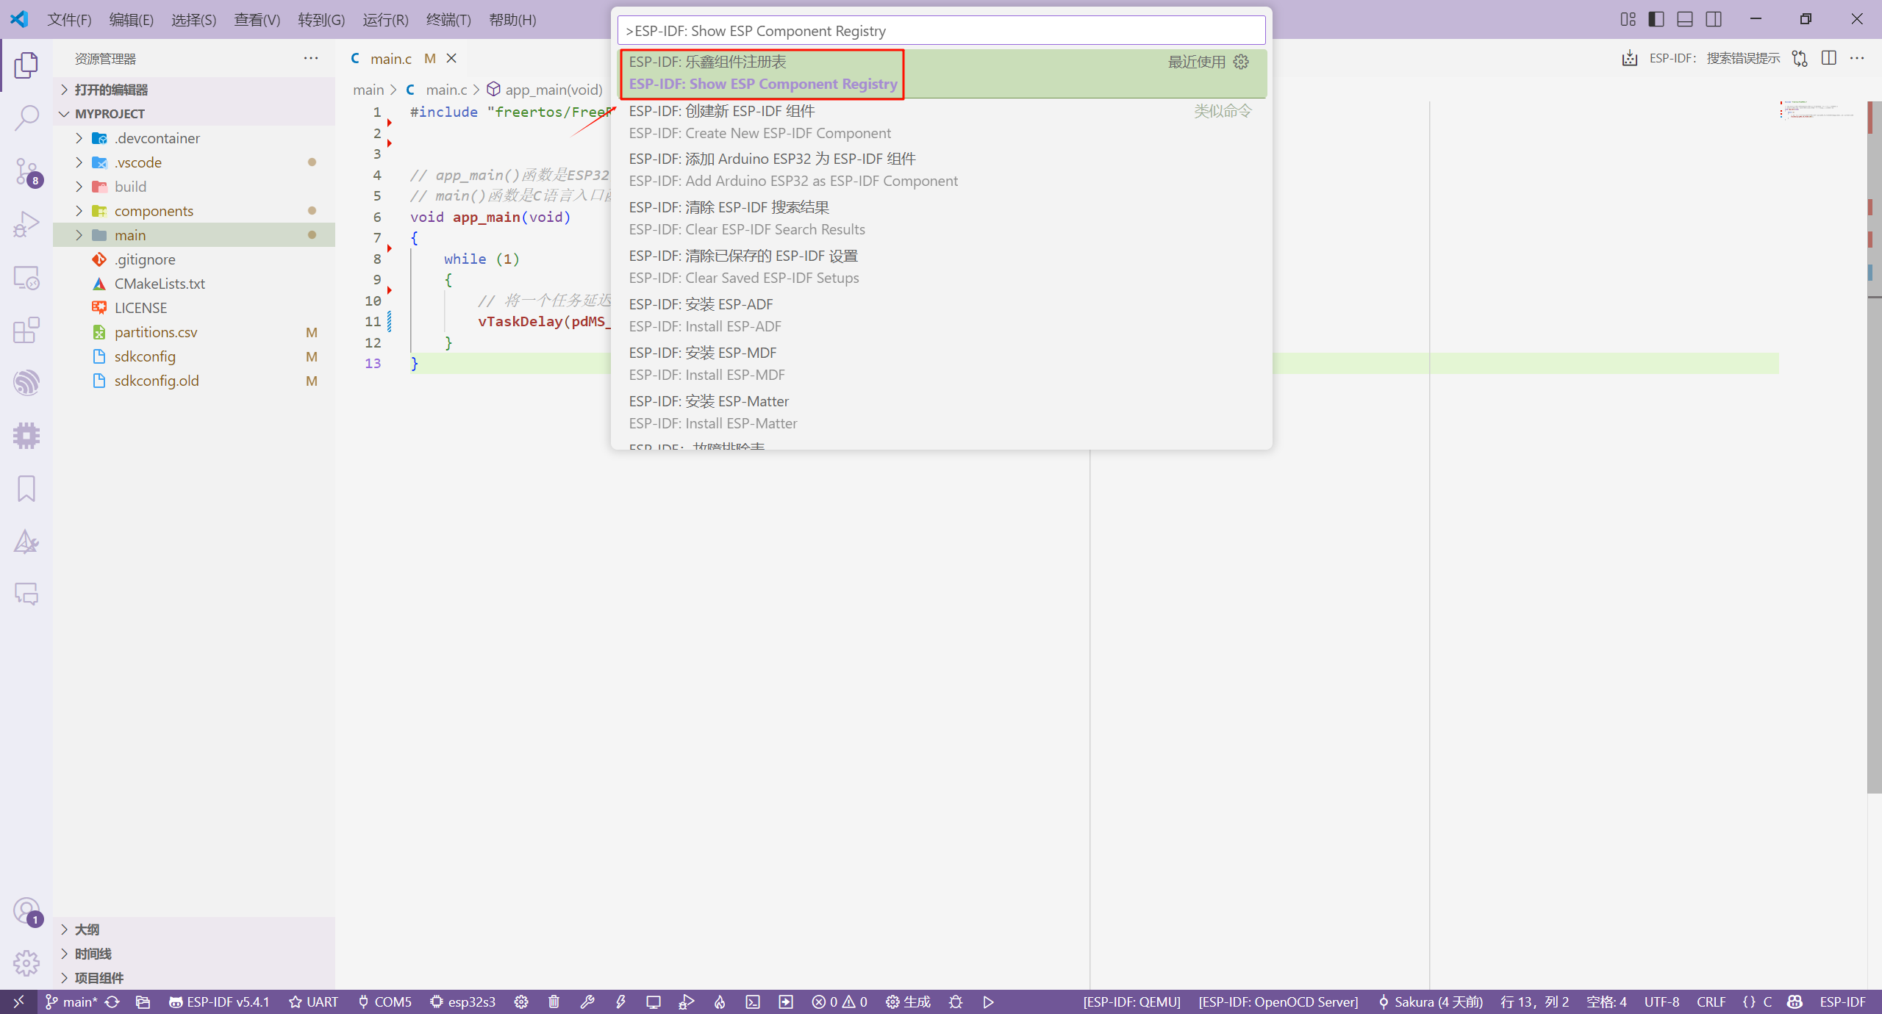Open the 终端(T) menu
Viewport: 1882px width, 1014px height.
click(448, 20)
